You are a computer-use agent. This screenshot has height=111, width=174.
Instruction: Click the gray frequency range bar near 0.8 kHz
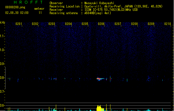[x=5, y=78]
